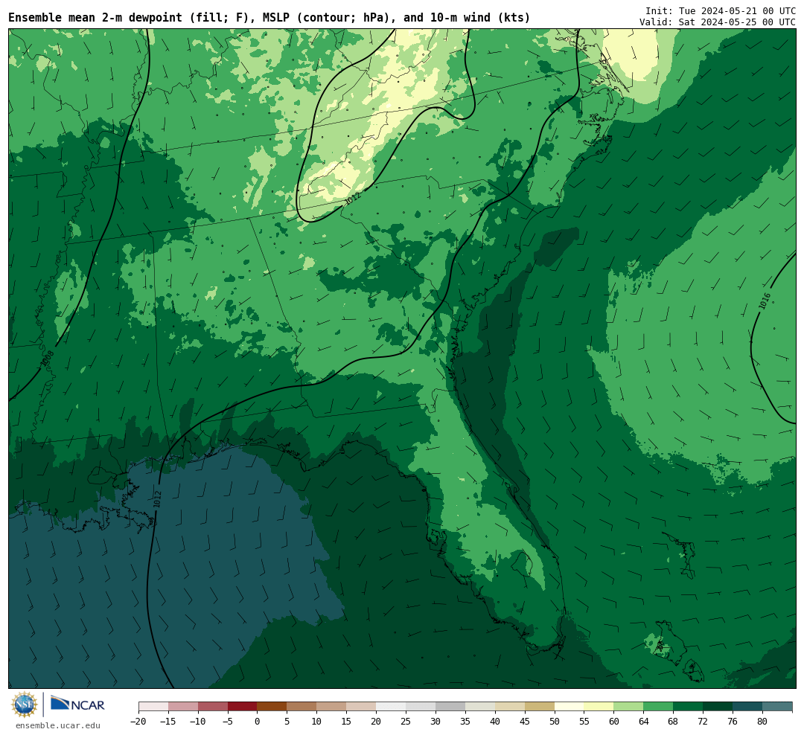Pick the 5 to 10 legend swatch
804x735 pixels.
coord(302,707)
